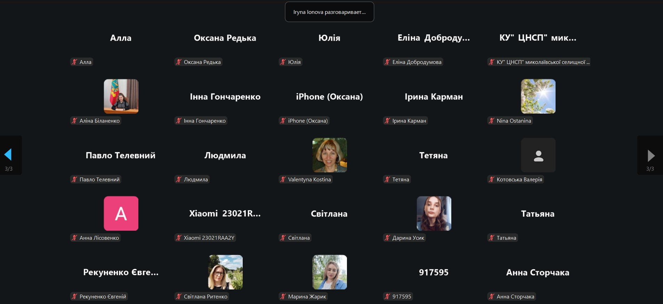The width and height of the screenshot is (663, 304).
Task: Click the muted mic icon for Дарина Усик
Action: [x=387, y=238]
